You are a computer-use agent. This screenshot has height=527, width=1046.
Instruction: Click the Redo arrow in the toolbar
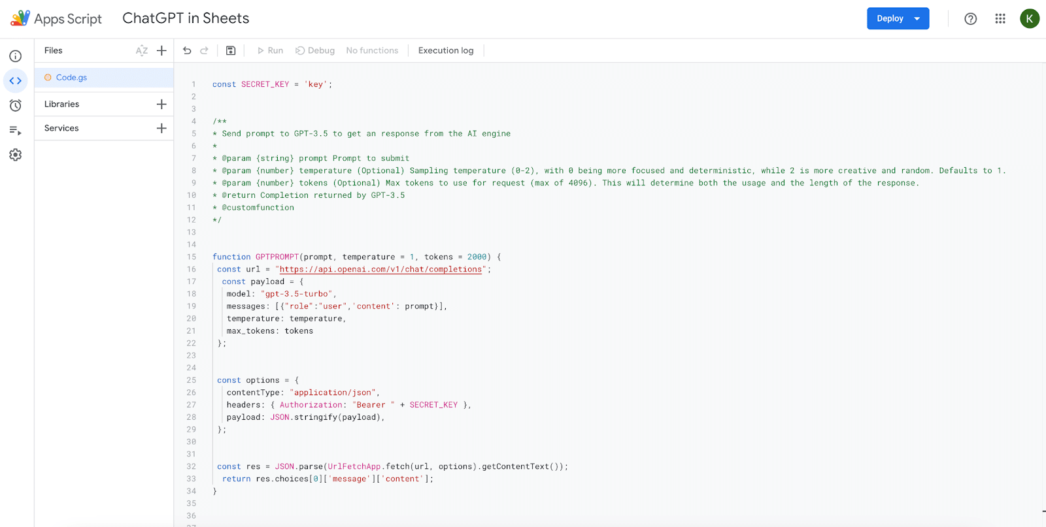[204, 50]
